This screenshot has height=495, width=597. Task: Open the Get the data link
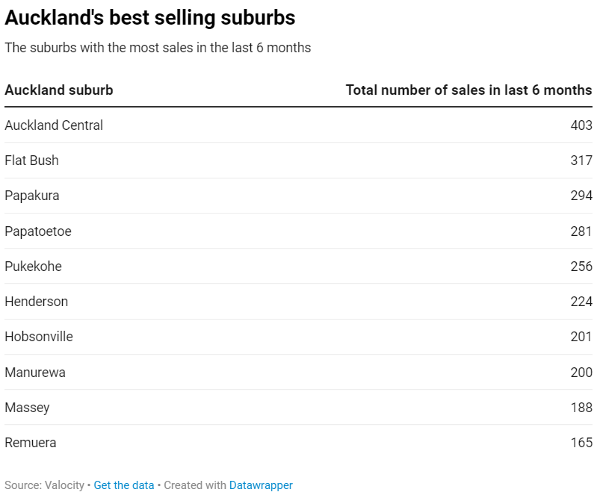(124, 485)
